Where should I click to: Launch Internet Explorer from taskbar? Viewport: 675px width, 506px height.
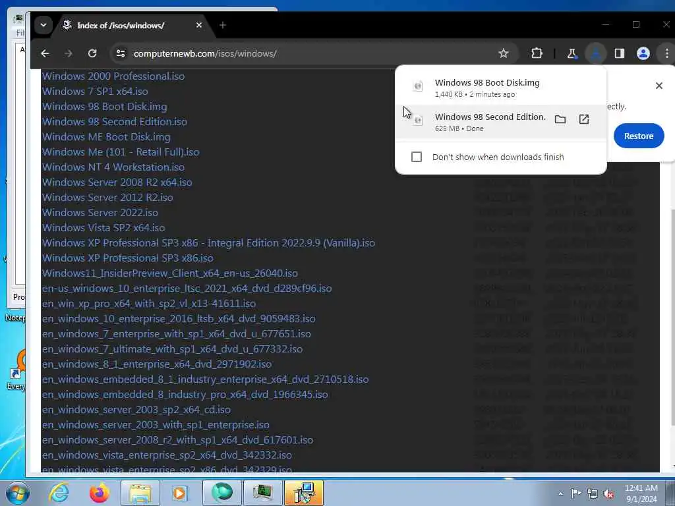(59, 493)
